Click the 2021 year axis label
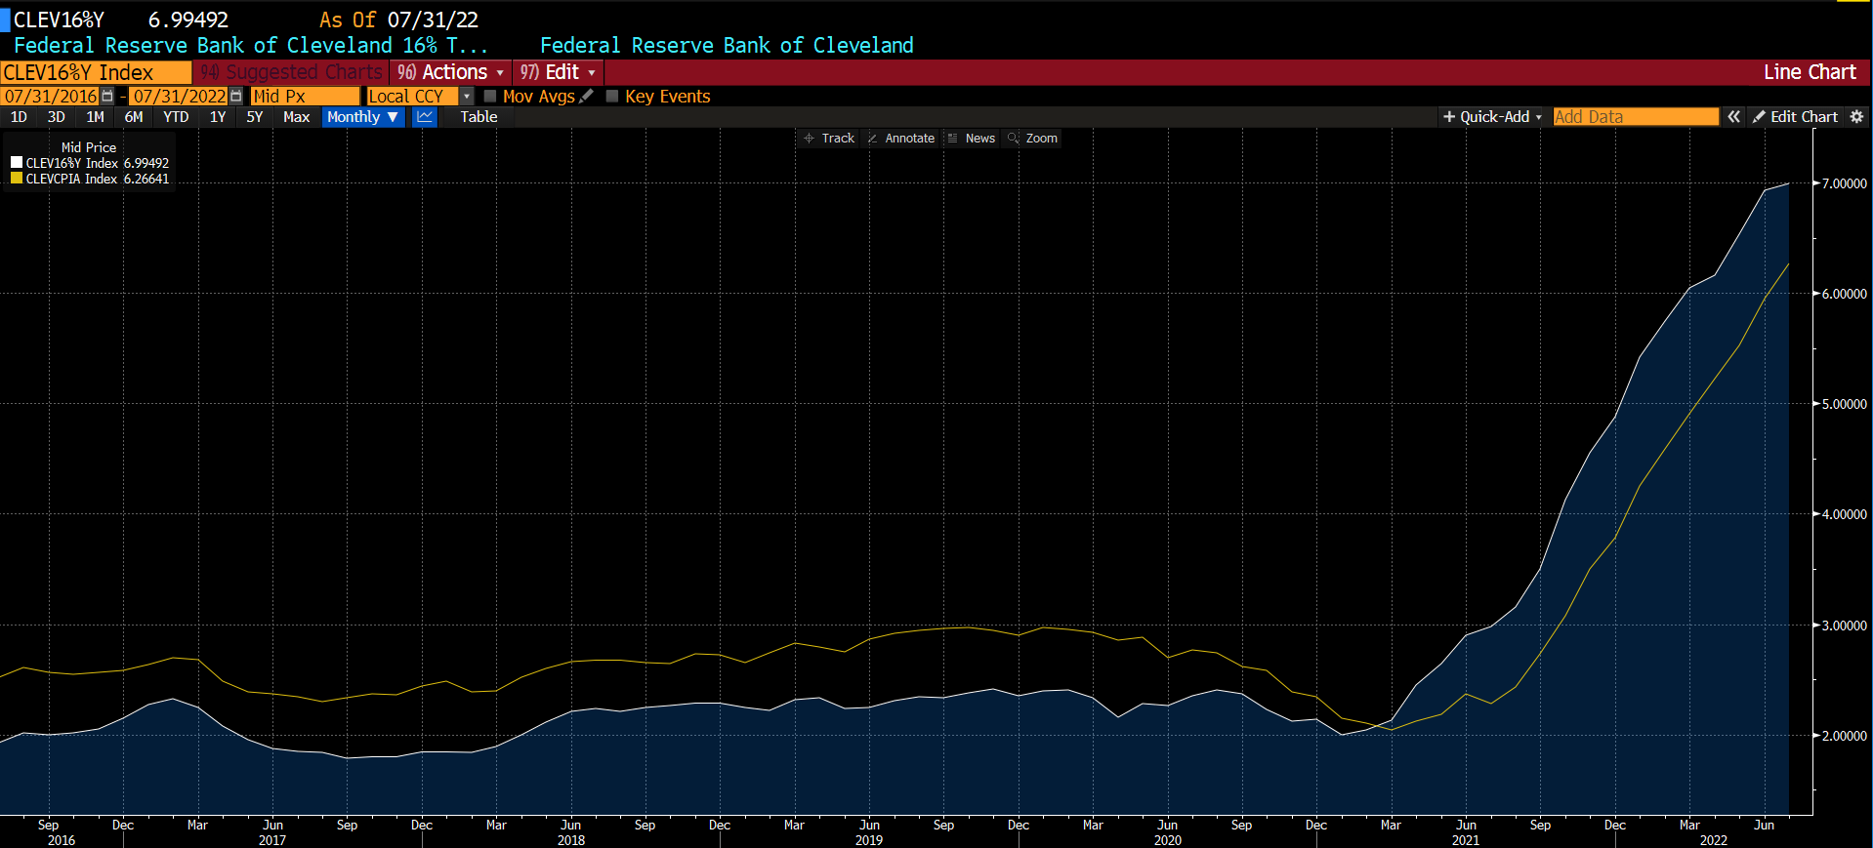1873x848 pixels. point(1466,840)
